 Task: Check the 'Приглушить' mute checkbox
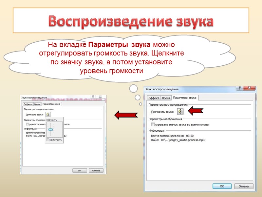click(x=48, y=140)
